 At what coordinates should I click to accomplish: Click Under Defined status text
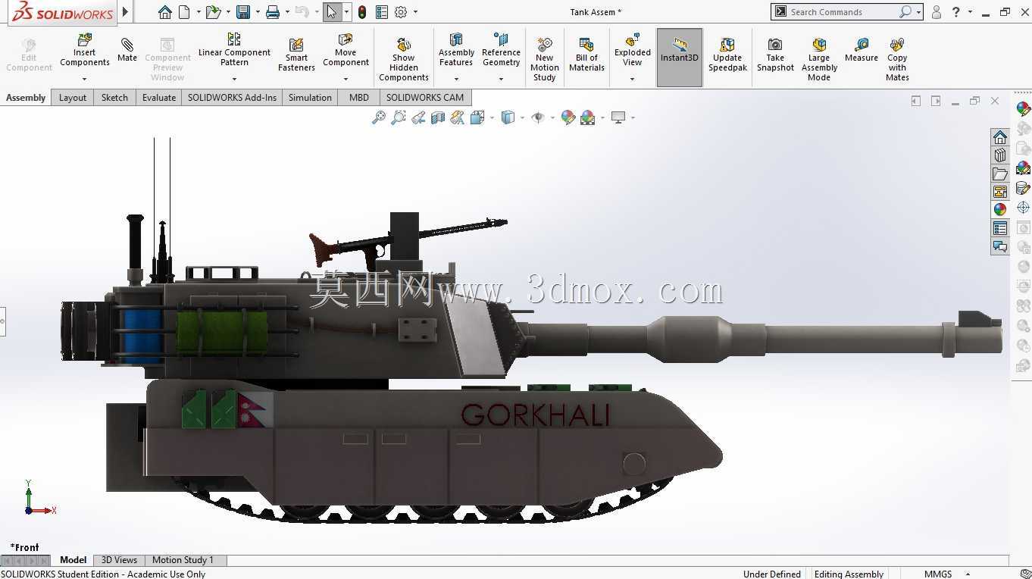pyautogui.click(x=772, y=574)
